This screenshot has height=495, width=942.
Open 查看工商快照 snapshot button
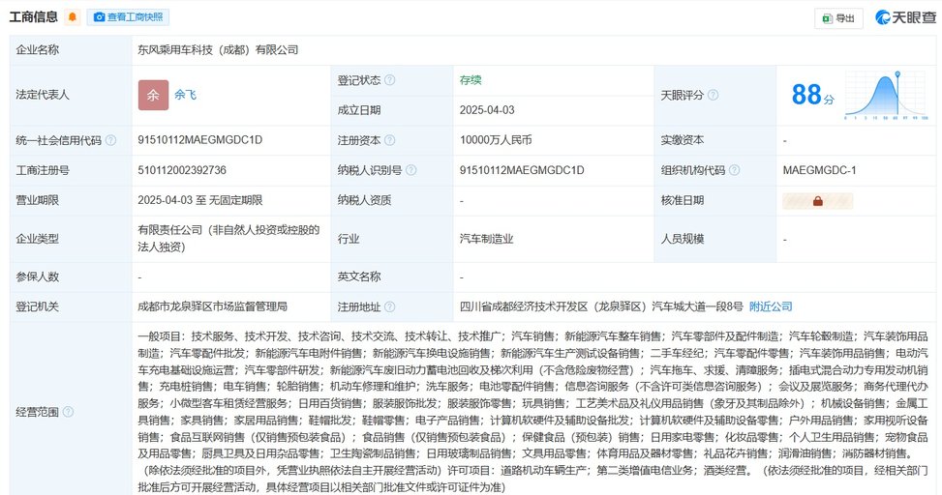tap(128, 16)
